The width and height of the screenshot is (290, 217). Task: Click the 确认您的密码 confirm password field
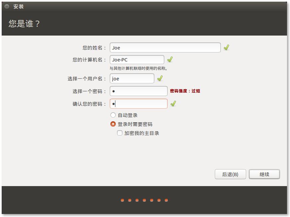(x=138, y=104)
